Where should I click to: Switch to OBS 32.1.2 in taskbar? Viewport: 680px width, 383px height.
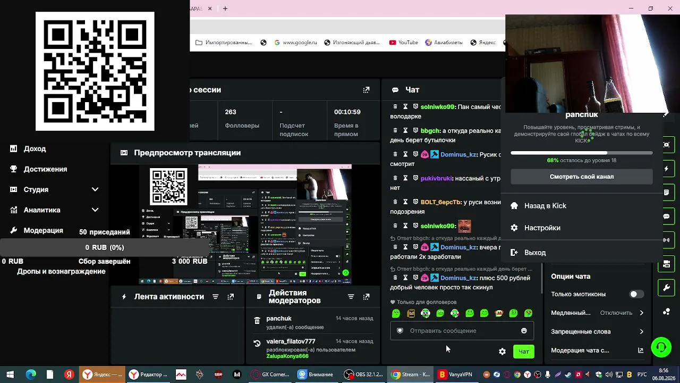364,374
